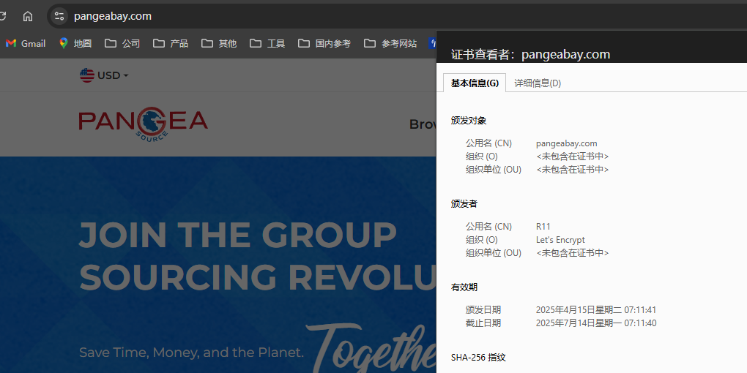Select the 截止日期 value 2025年7月14日
The image size is (747, 373).
click(x=596, y=323)
